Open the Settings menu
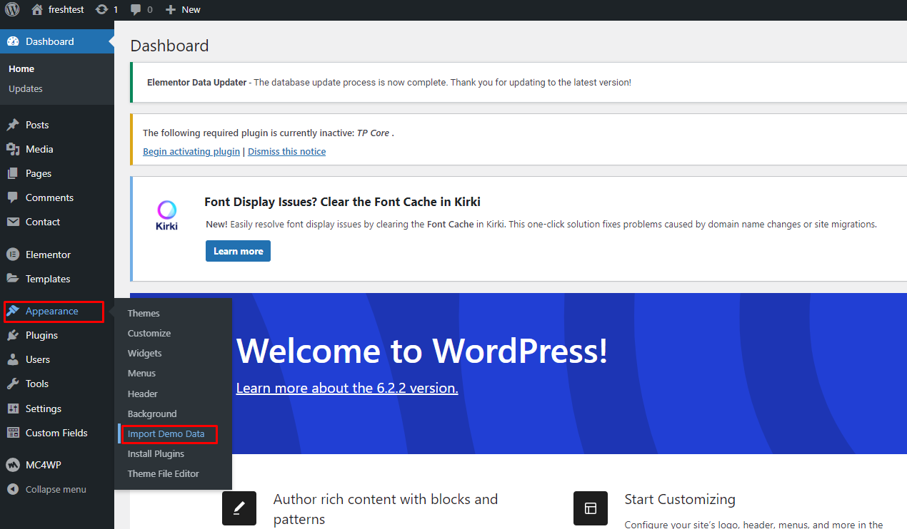 pyautogui.click(x=57, y=409)
